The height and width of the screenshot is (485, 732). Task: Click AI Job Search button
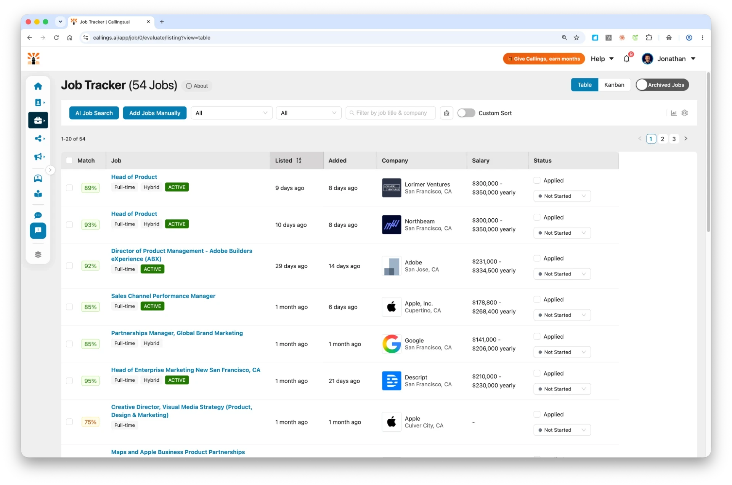pyautogui.click(x=94, y=113)
